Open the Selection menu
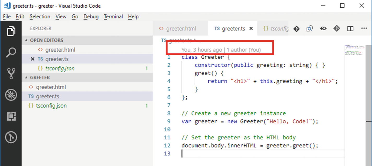The height and width of the screenshot is (166, 372). (40, 17)
